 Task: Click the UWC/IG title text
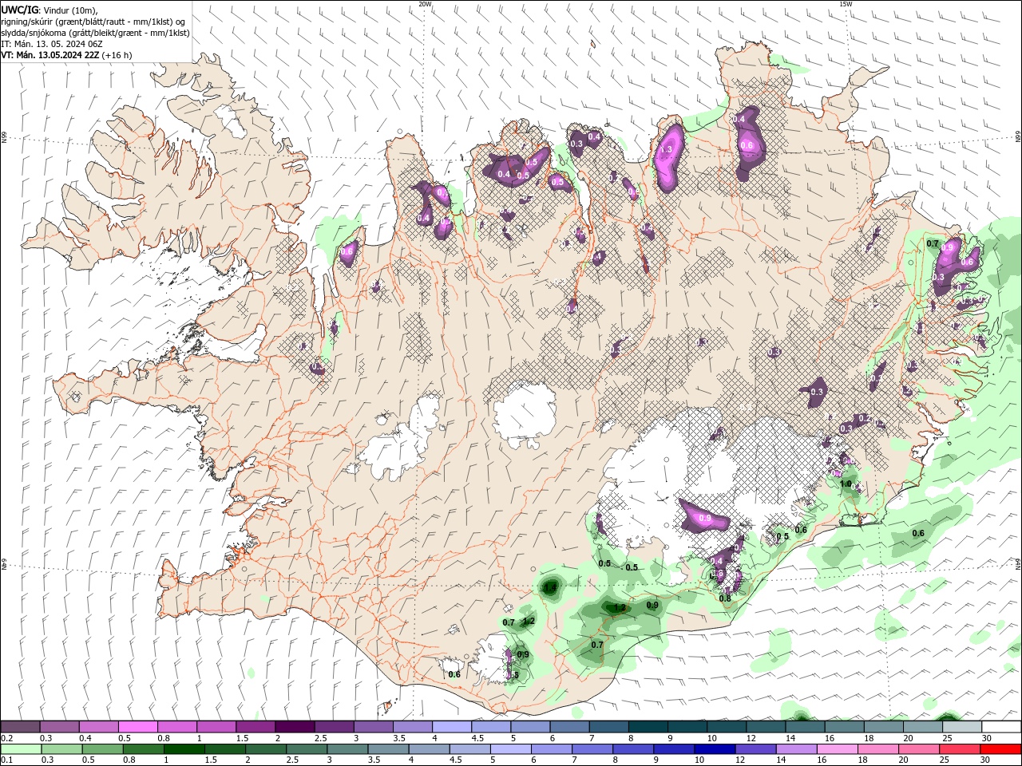click(x=20, y=10)
